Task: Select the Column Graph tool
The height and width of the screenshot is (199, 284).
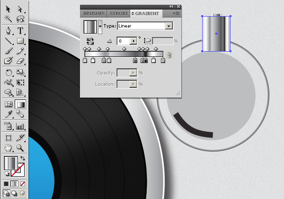Action: [x=20, y=126]
